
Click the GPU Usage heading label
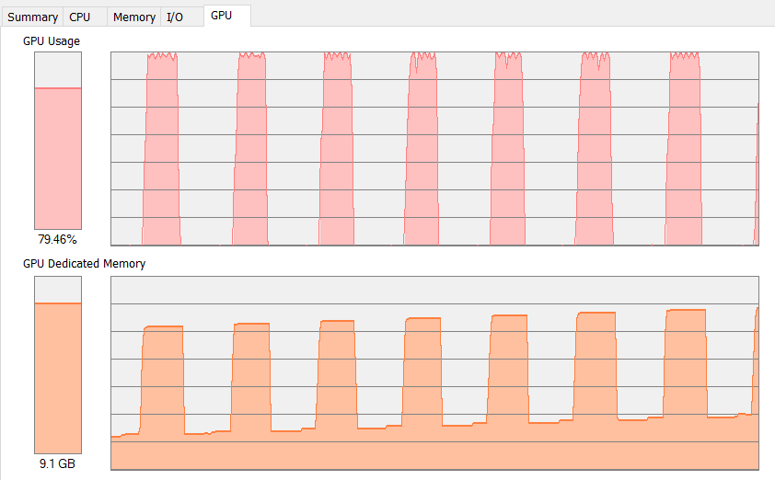(52, 41)
